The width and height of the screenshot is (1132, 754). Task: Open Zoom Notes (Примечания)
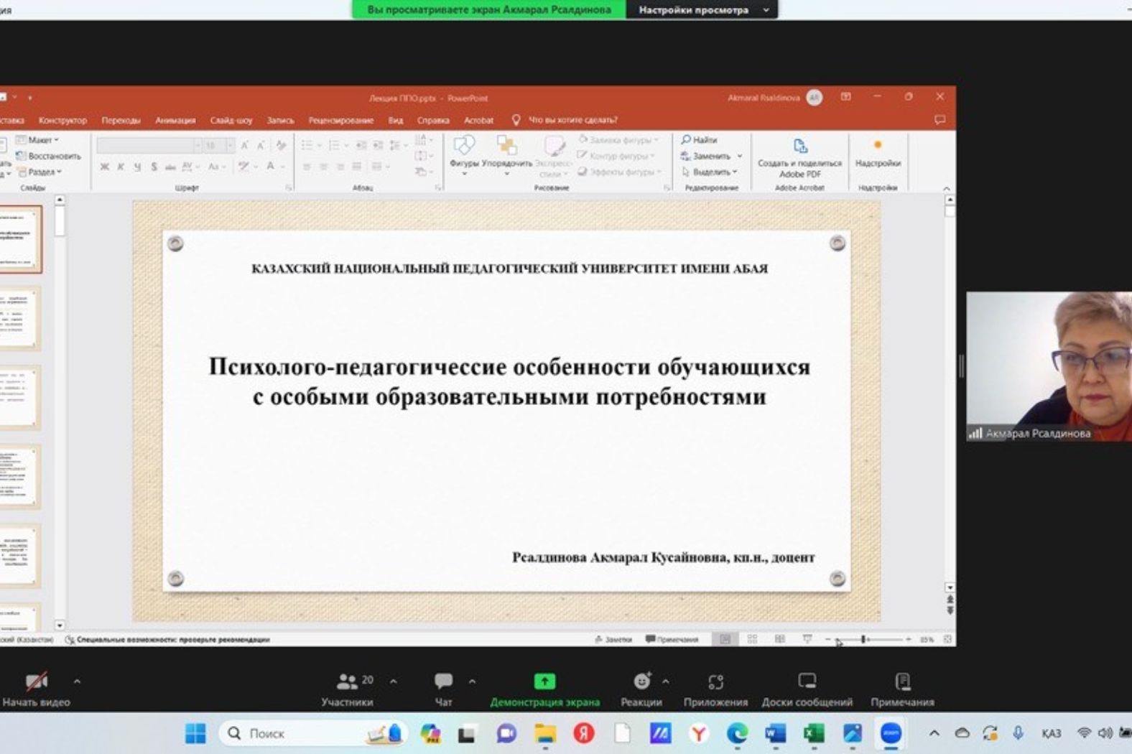click(902, 682)
